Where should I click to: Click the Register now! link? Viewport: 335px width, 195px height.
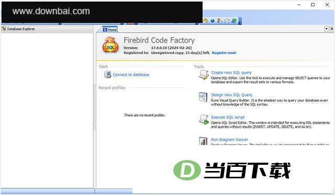[x=224, y=53]
